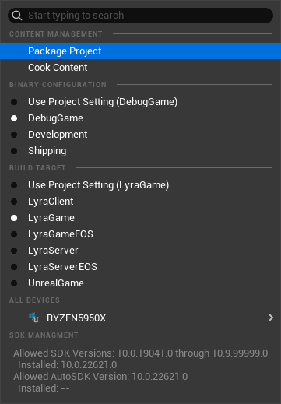
Task: Click the search magnifier icon
Action: [17, 16]
